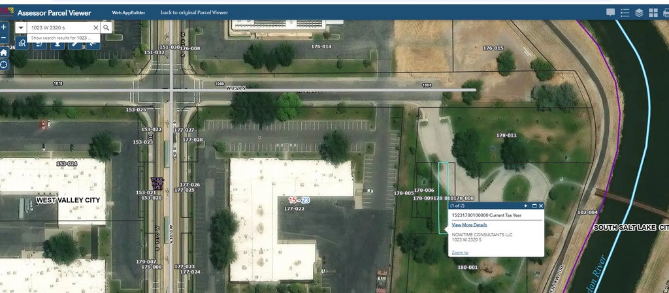669x293 pixels.
Task: Click the Web AppBuilder header link
Action: 129,12
